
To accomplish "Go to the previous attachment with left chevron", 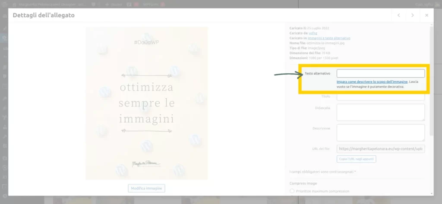I will click(398, 15).
